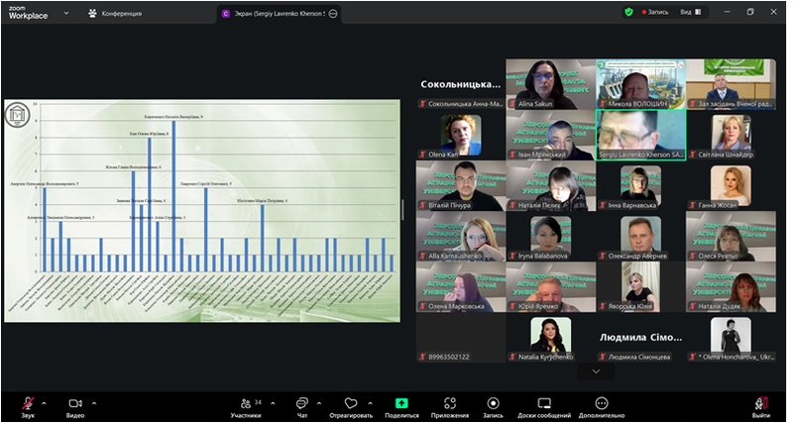Mute the microphone with Звук icon
Image resolution: width=793 pixels, height=422 pixels.
pyautogui.click(x=28, y=403)
